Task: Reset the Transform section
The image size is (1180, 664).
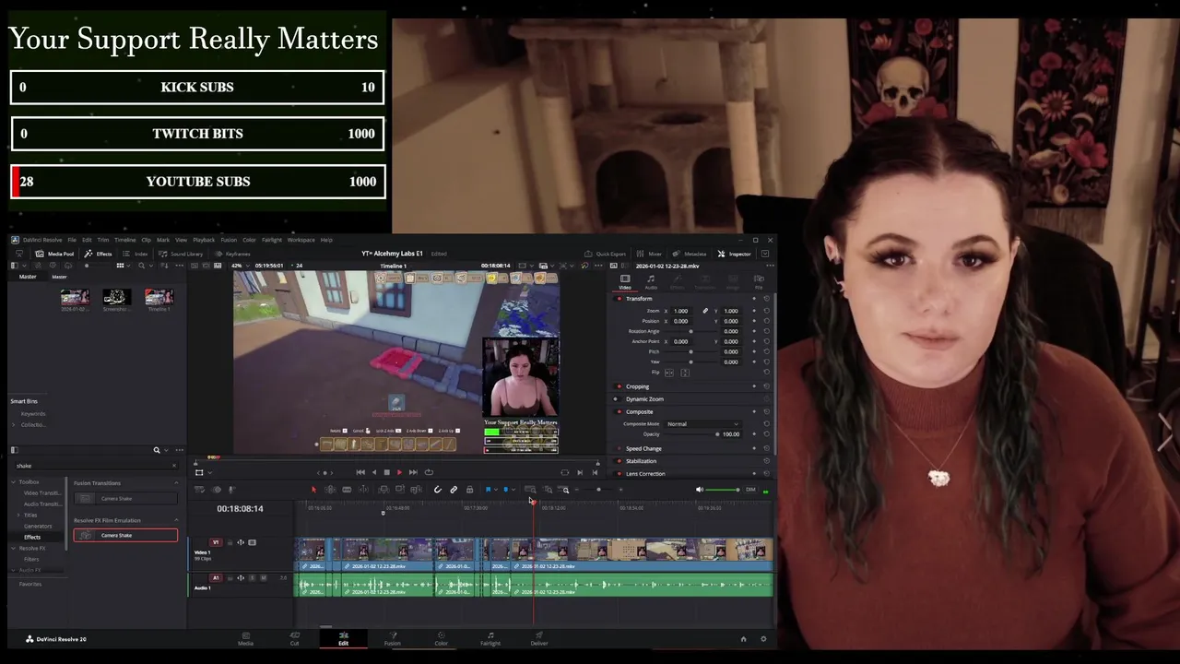Action: pyautogui.click(x=766, y=299)
